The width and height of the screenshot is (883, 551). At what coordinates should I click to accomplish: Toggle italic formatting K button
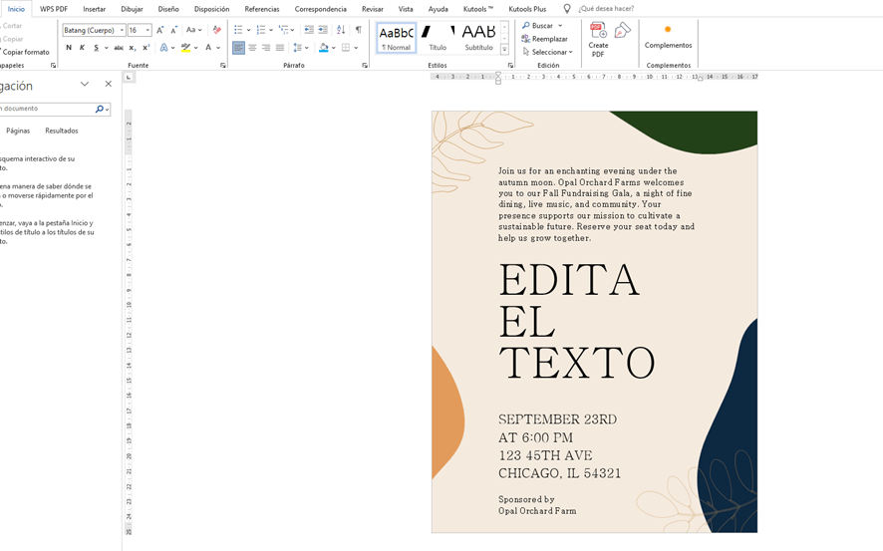(x=83, y=48)
